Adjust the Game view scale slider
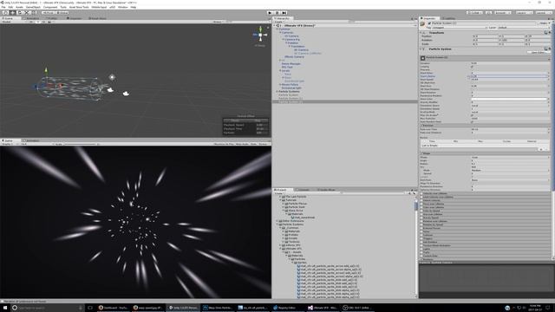This screenshot has height=312, width=555. pos(80,145)
